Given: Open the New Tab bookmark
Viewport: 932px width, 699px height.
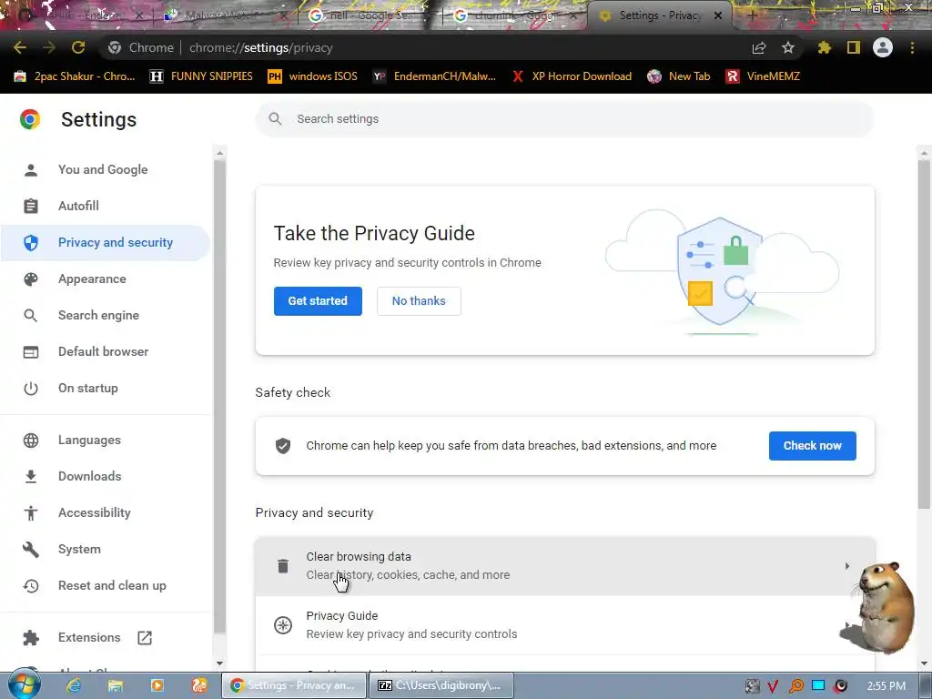Looking at the screenshot, I should tap(679, 76).
